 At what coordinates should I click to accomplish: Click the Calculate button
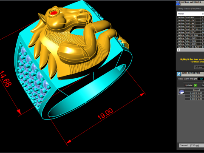tap(199, 67)
